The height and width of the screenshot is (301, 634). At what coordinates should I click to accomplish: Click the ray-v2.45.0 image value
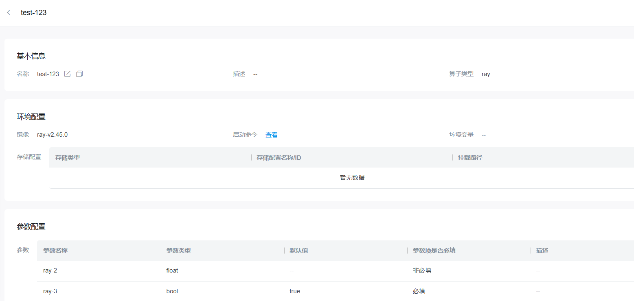[52, 135]
